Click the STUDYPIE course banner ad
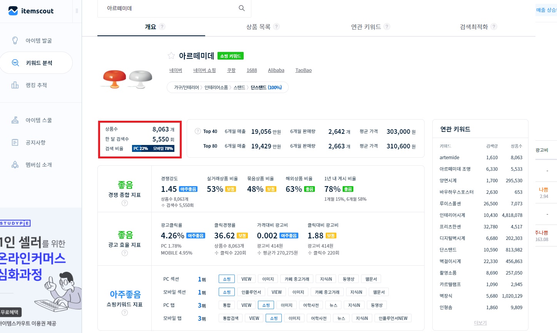Screen dimensions: 557x333 (x=41, y=270)
